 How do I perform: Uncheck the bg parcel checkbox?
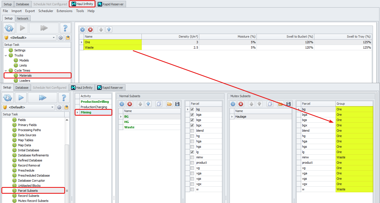[x=192, y=109]
